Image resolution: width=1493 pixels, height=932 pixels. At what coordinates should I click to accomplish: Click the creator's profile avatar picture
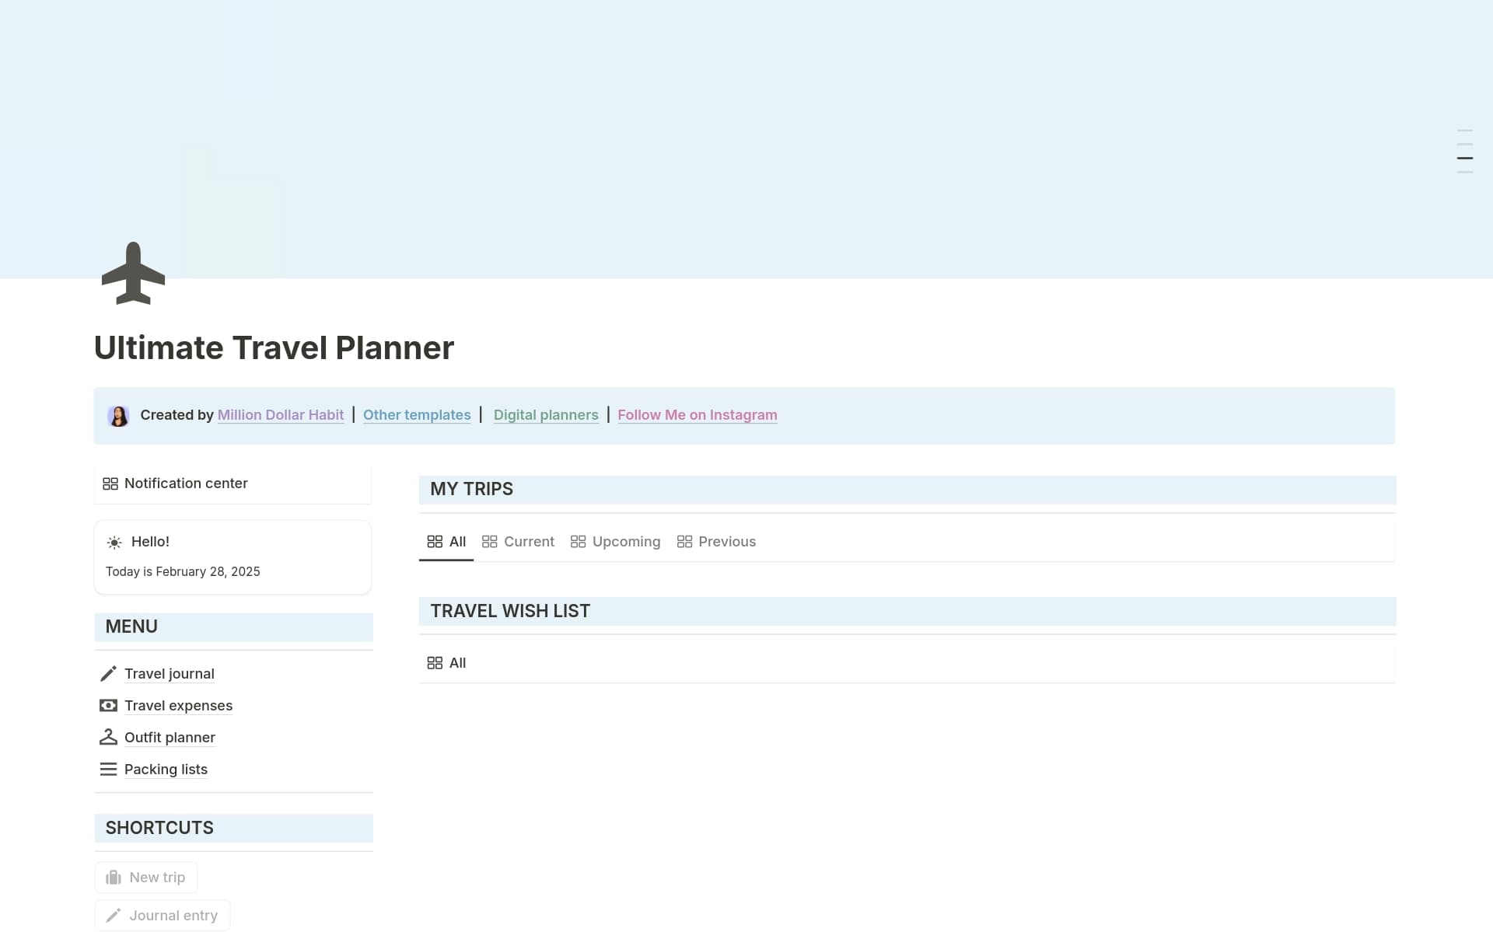point(118,415)
